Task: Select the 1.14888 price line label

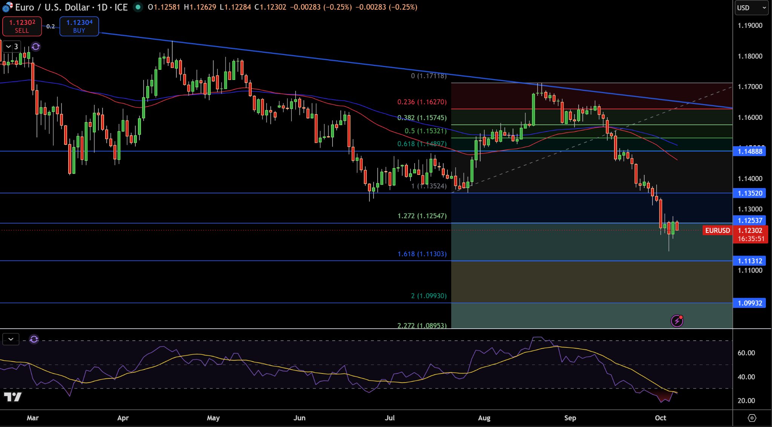Action: coord(749,152)
